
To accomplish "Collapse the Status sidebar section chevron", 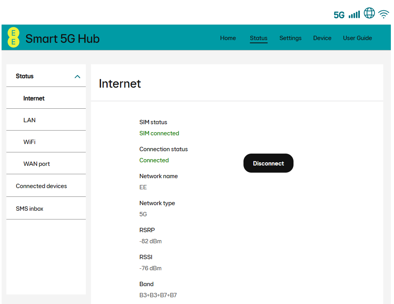I will click(x=77, y=77).
